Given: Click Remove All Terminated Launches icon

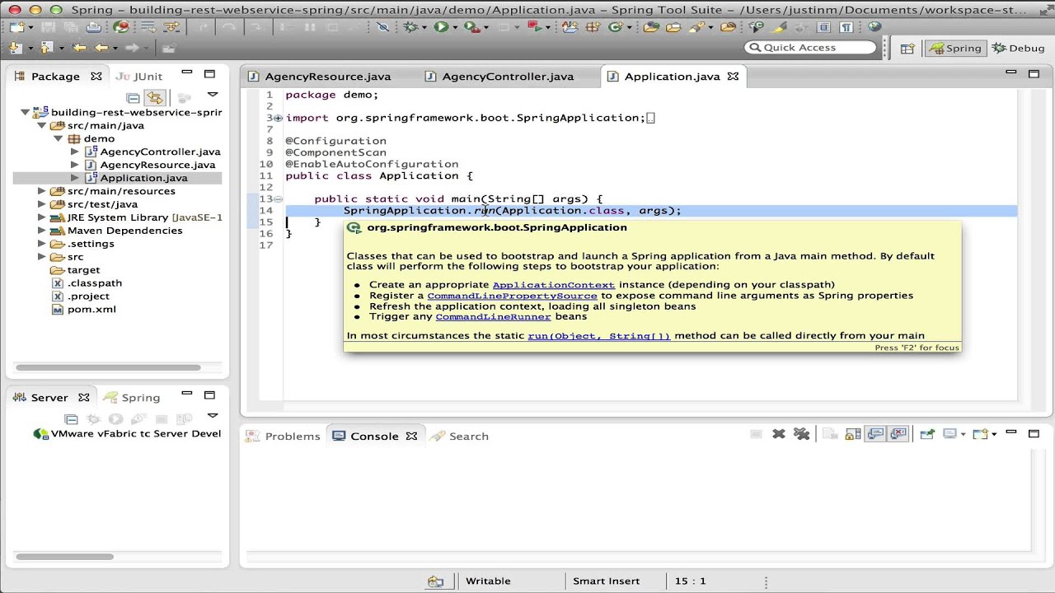Looking at the screenshot, I should pyautogui.click(x=802, y=434).
